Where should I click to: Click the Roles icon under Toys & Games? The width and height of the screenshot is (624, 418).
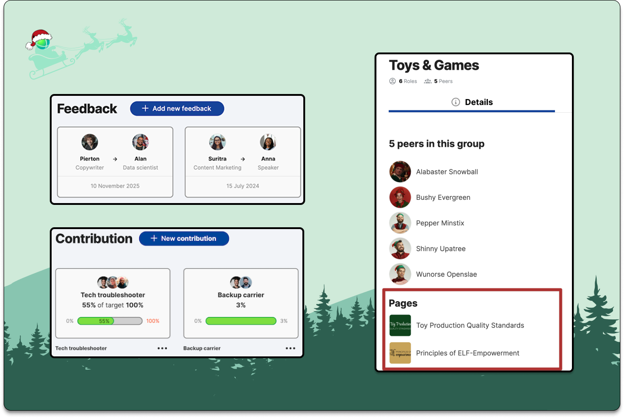point(392,81)
